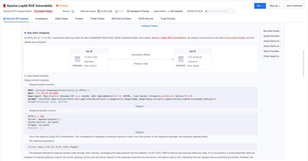Click the Server: Apache-Coyote/1.1 line
The height and width of the screenshot is (161, 308).
44,119
